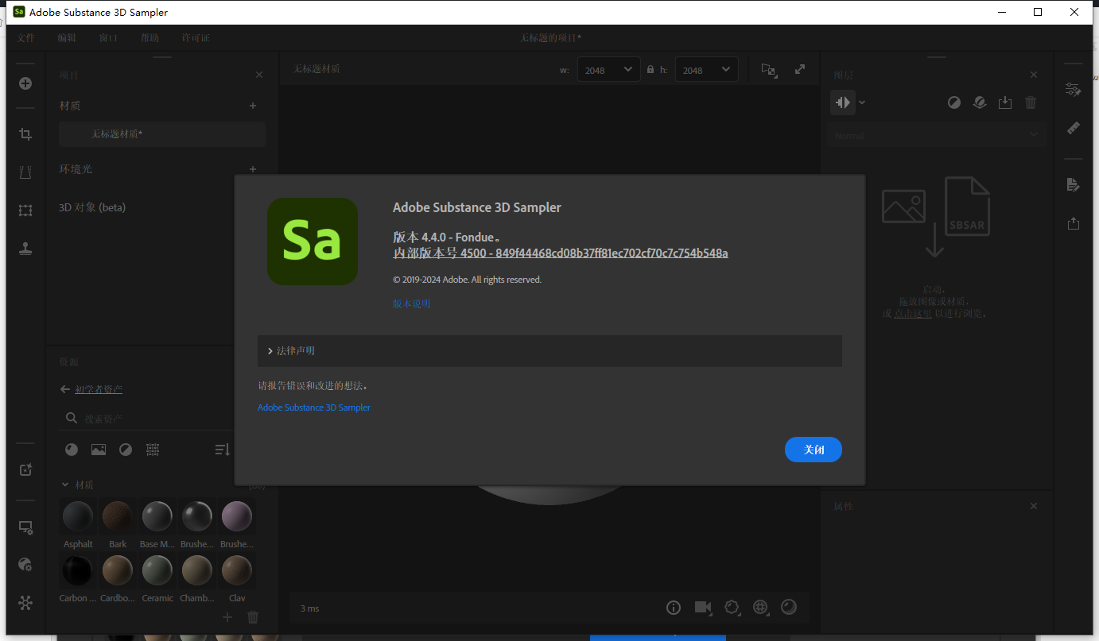Open the Adobe Substance 3D Sampler feedback link
The width and height of the screenshot is (1099, 641).
(x=314, y=407)
